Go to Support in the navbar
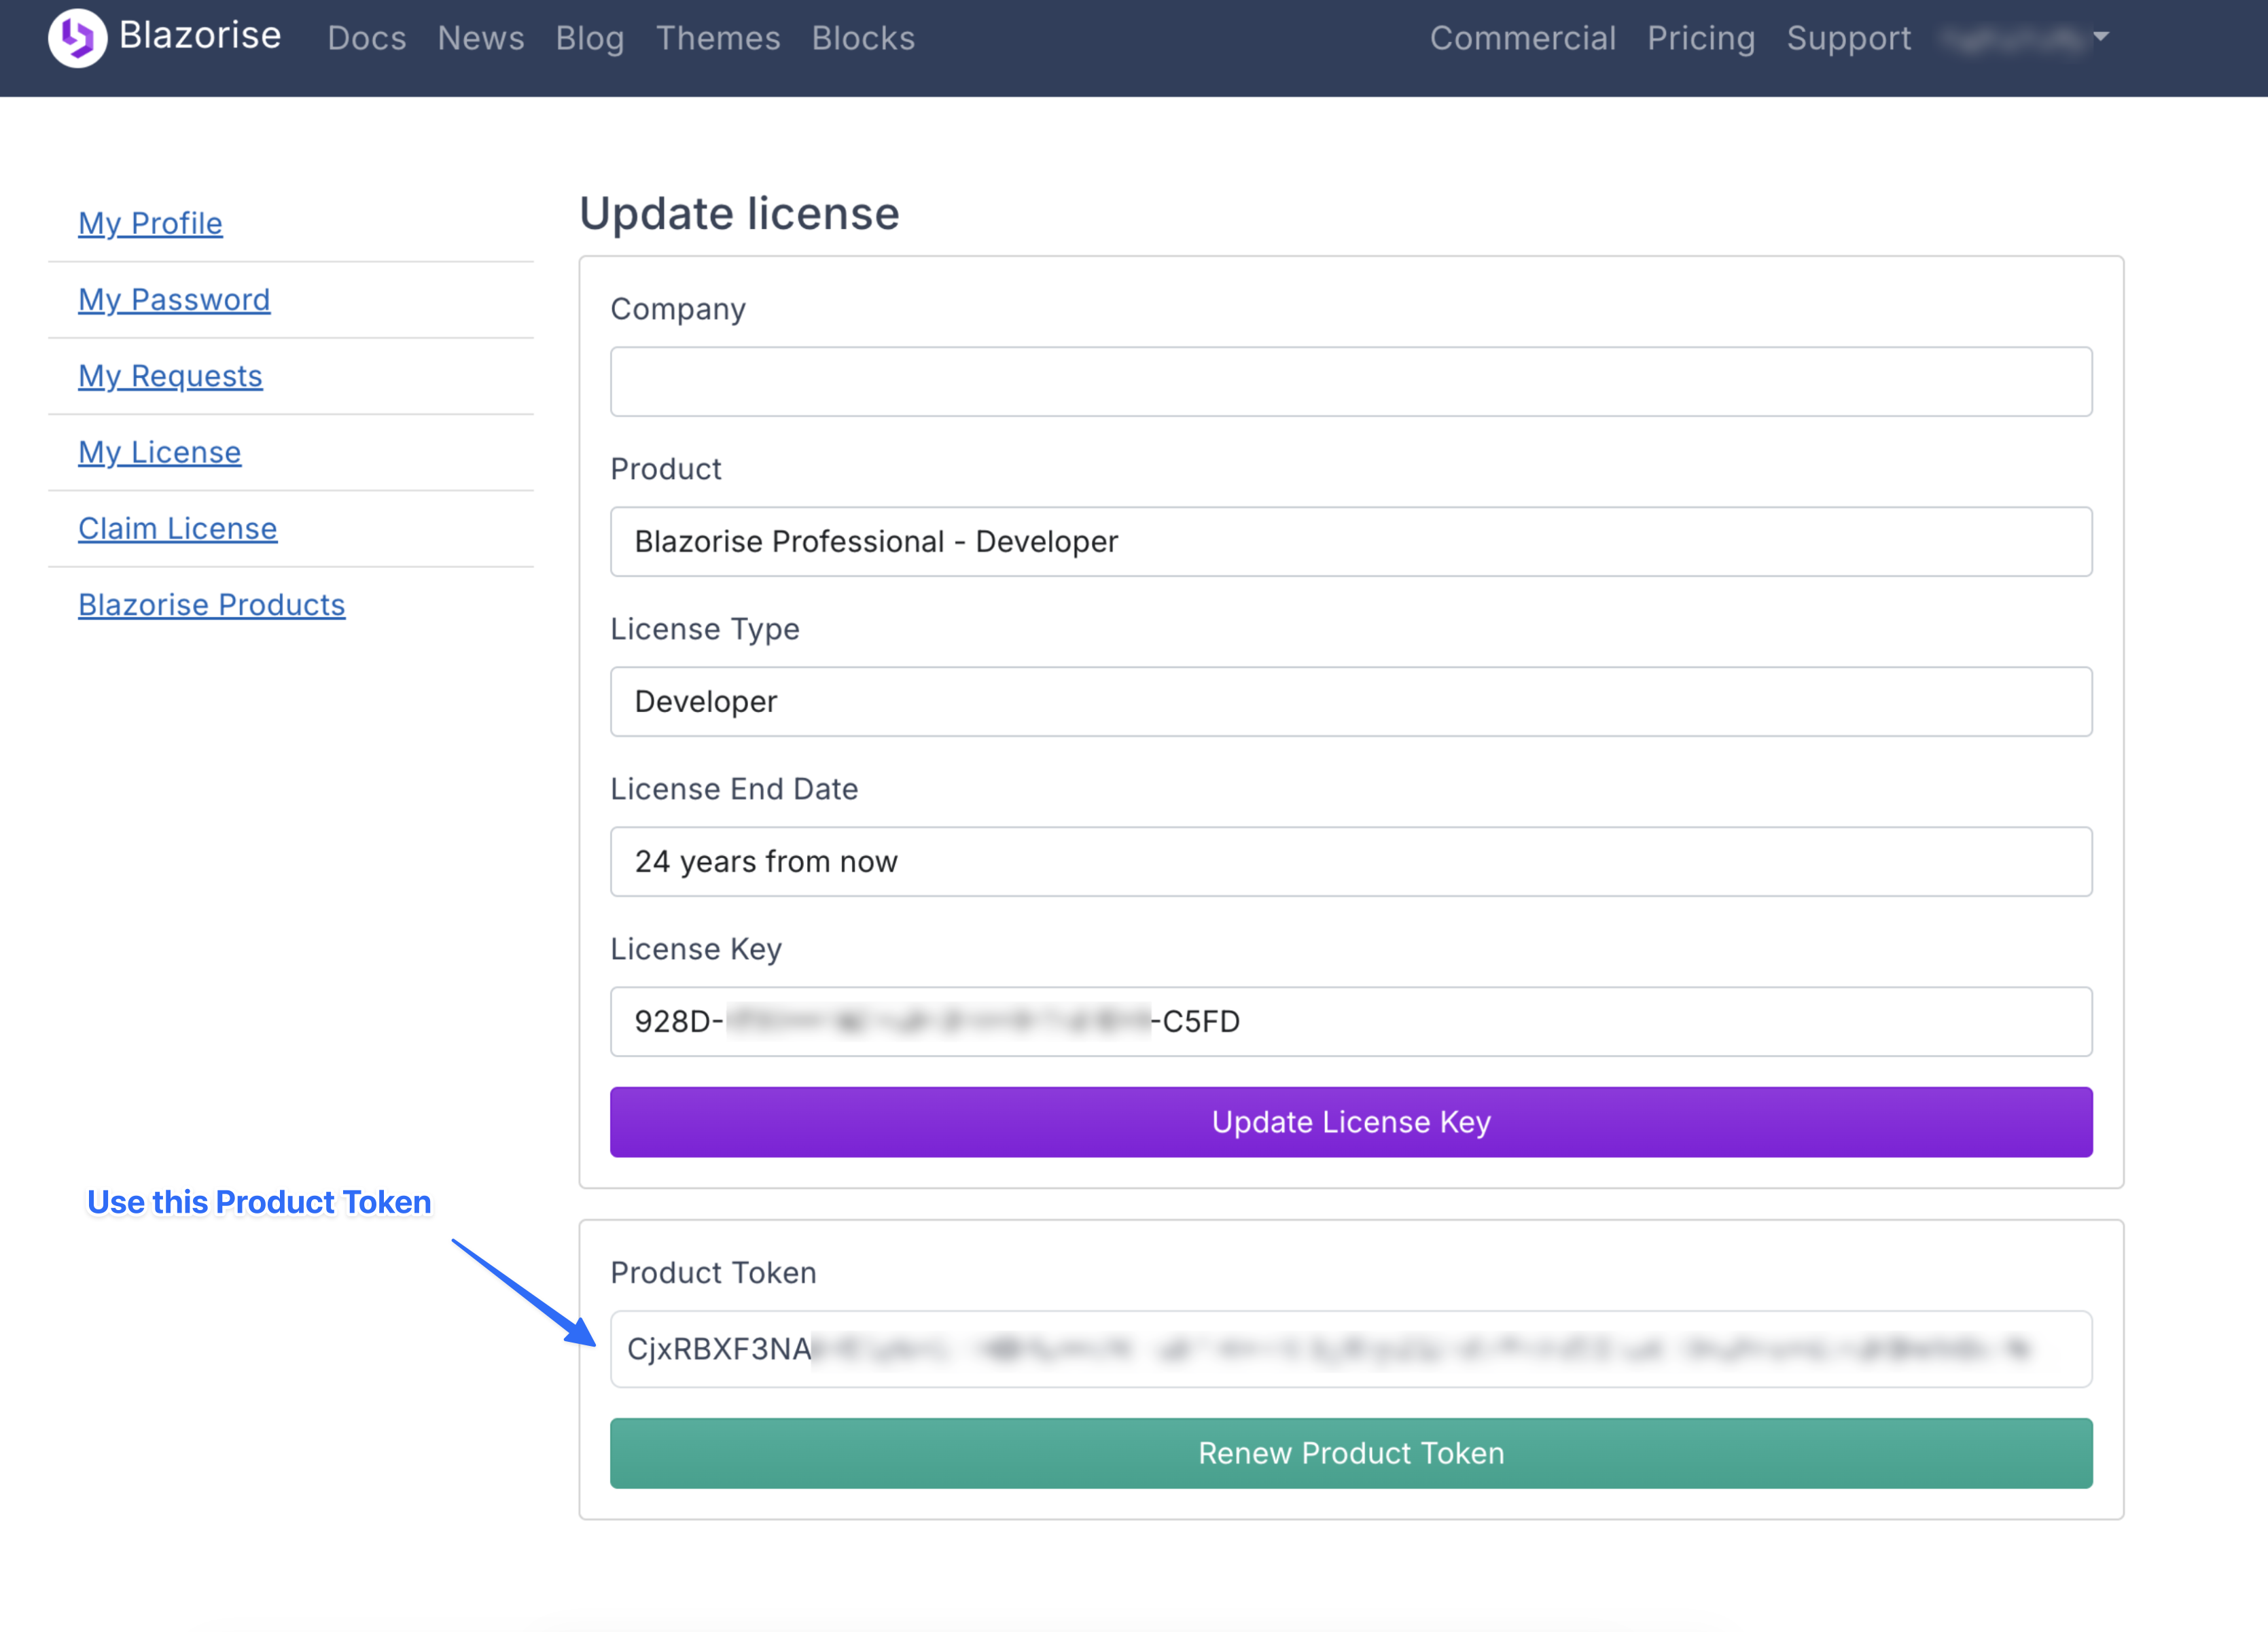 [x=1848, y=38]
